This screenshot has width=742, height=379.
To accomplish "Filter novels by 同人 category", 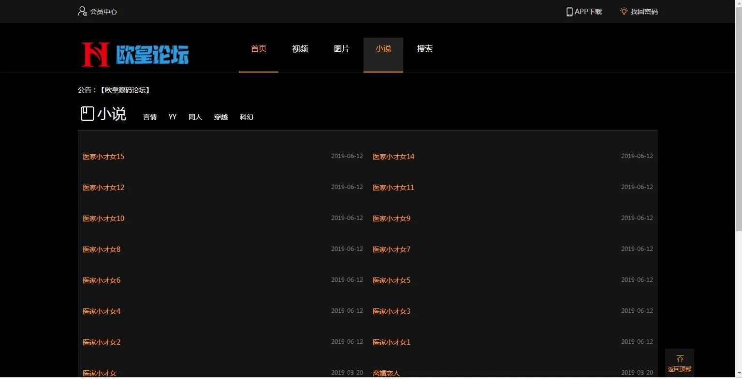I will click(x=195, y=117).
